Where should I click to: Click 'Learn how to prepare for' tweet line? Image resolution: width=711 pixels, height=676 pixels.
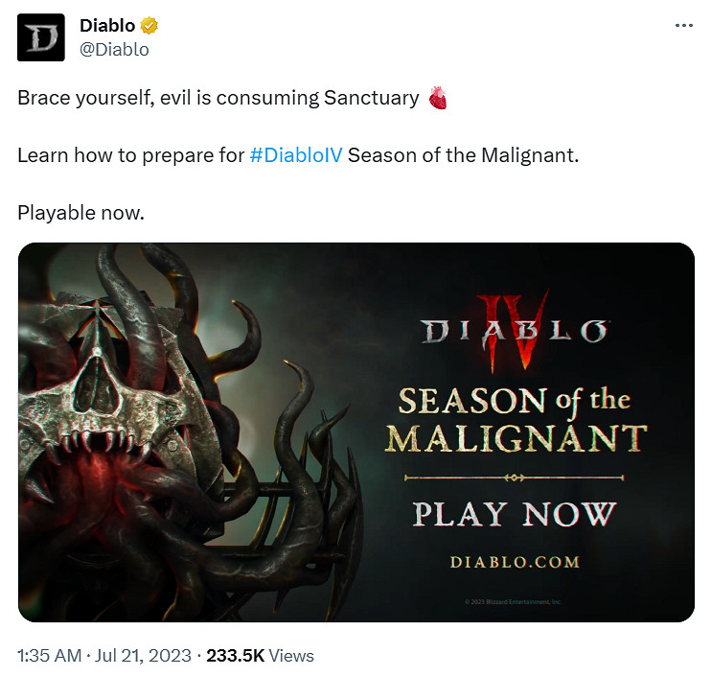click(130, 155)
